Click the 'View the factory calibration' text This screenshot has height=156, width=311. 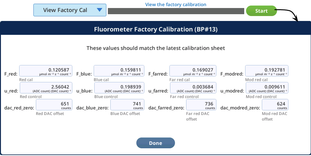(176, 5)
